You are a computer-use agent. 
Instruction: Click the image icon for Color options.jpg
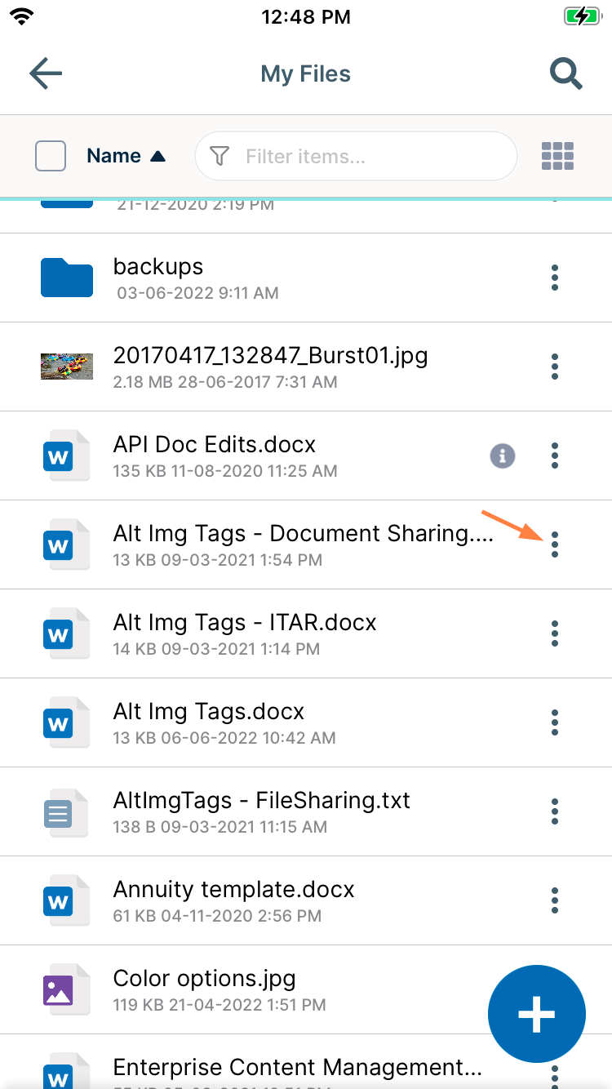pyautogui.click(x=66, y=989)
